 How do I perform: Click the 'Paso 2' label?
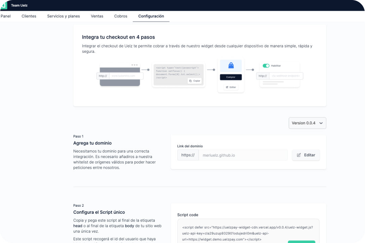[x=78, y=205]
